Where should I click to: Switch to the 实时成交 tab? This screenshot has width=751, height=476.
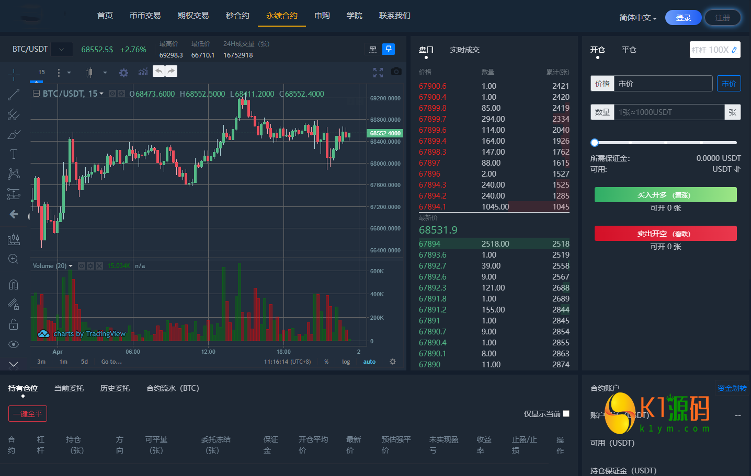coord(463,50)
